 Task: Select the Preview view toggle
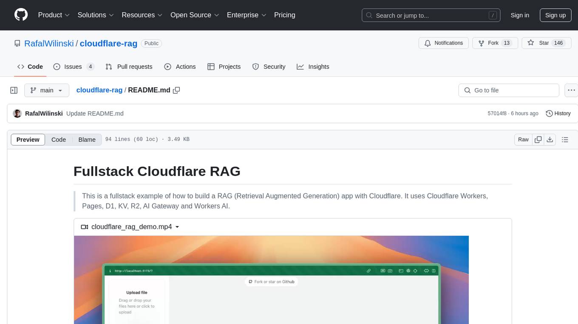point(28,140)
